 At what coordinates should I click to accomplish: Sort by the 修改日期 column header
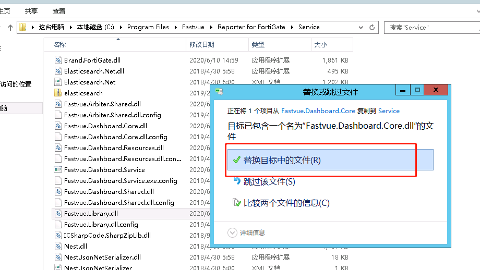[218, 45]
